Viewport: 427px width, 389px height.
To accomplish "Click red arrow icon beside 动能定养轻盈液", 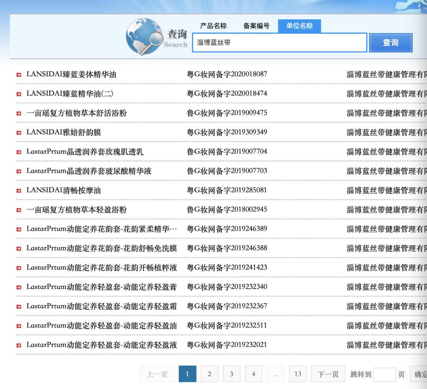I will coord(19,345).
